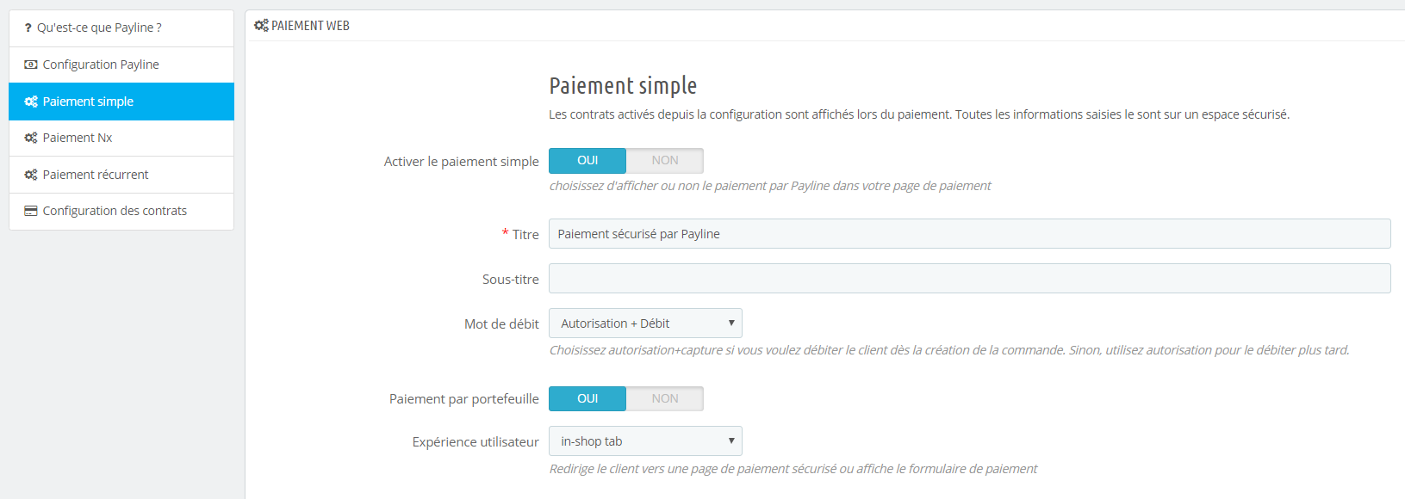Click the arrow on Autorisation + Débit select

730,323
